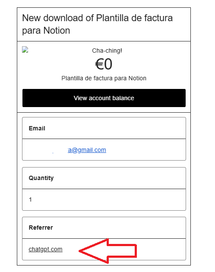Open the chatgpt.com referrer link
This screenshot has height=272, width=215.
pos(45,249)
